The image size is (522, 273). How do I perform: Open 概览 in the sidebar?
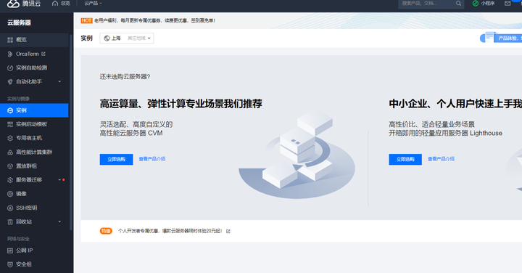(34, 40)
